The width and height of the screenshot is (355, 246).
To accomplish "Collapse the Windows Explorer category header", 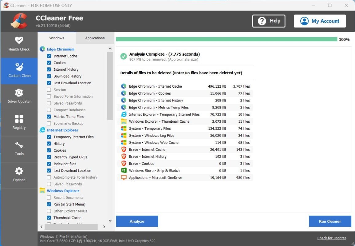I will point(63,191).
